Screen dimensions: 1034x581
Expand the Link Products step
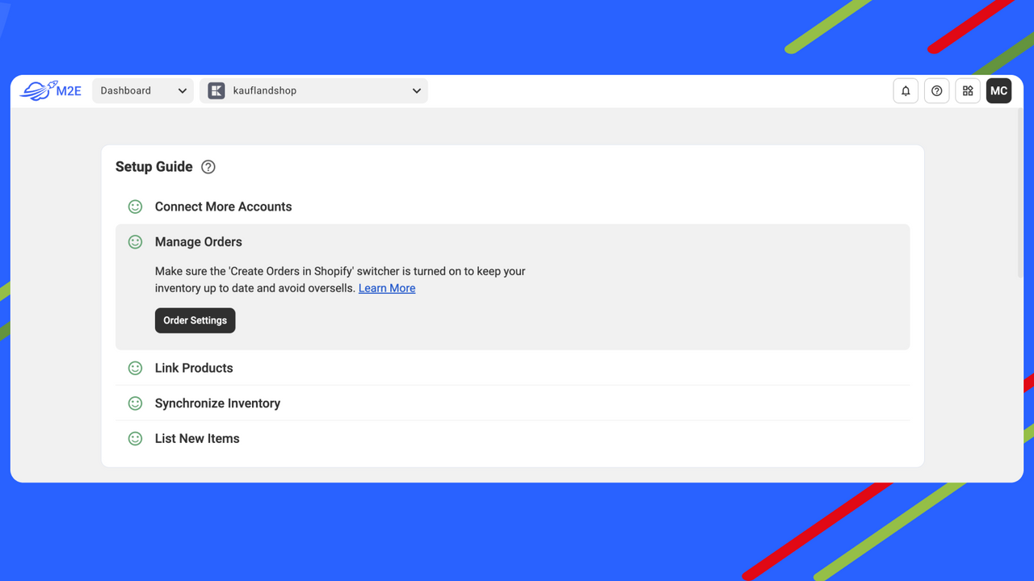click(512, 368)
